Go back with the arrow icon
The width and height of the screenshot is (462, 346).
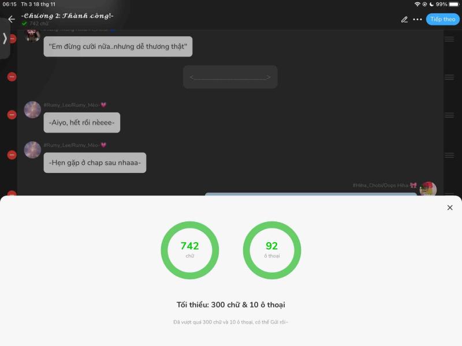point(12,19)
